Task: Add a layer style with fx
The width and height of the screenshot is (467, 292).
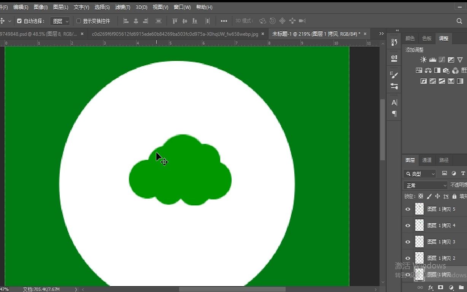Action: tap(430, 287)
